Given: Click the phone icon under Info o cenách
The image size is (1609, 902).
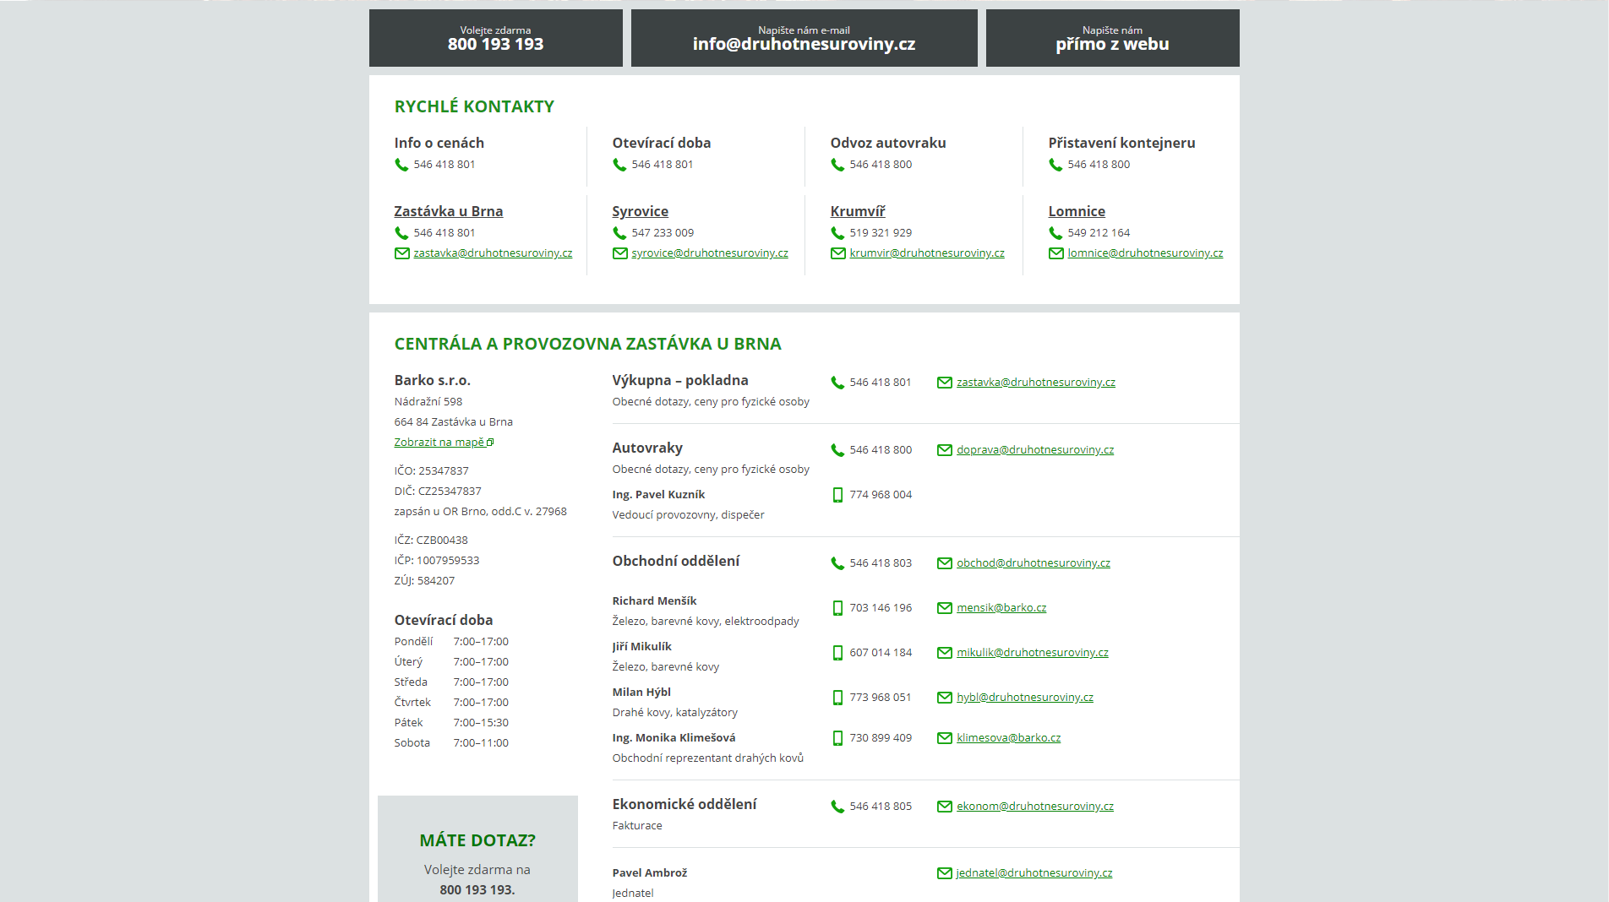Looking at the screenshot, I should coord(401,165).
